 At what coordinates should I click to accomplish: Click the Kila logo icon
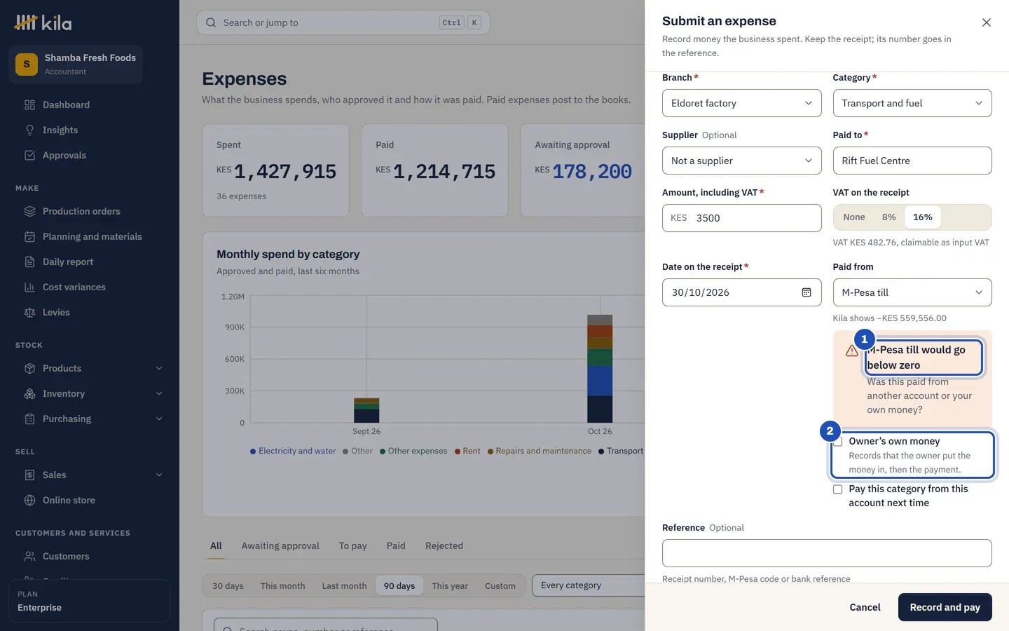[26, 22]
